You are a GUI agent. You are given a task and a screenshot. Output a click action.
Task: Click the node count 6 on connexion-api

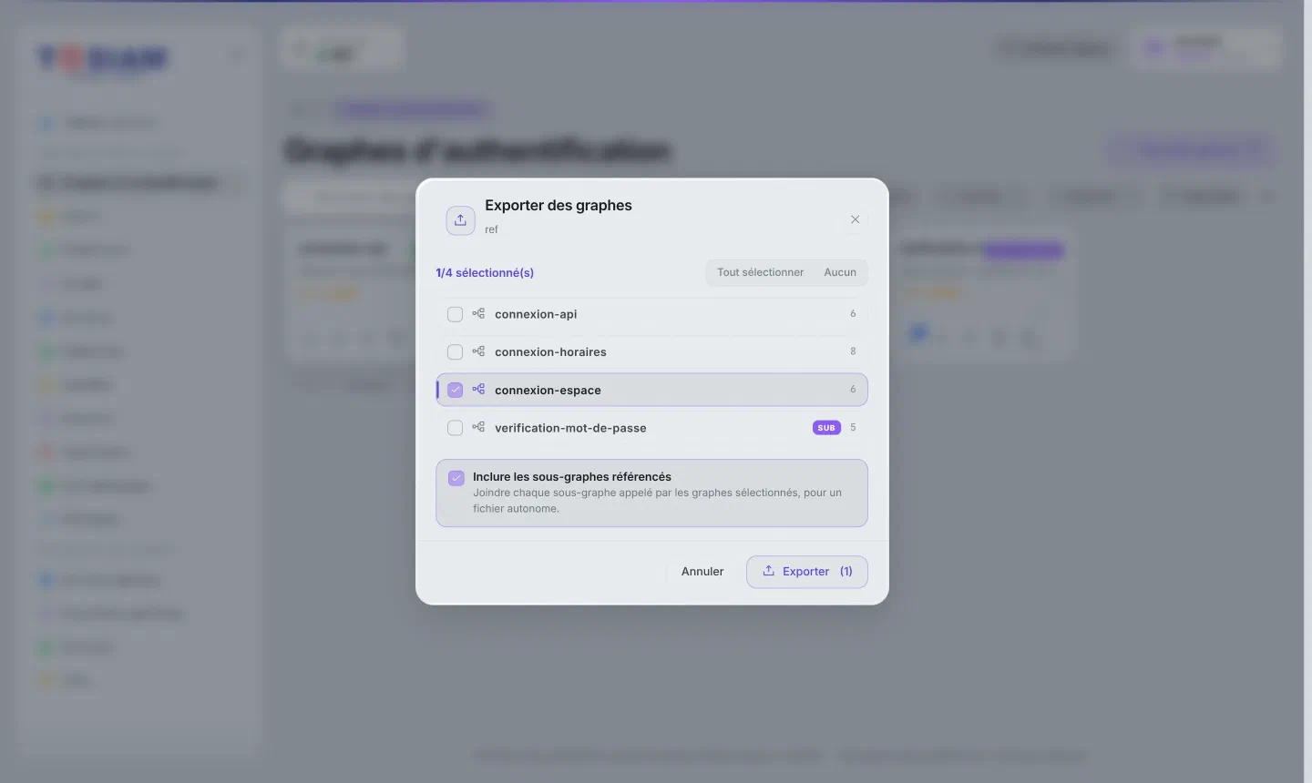[853, 313]
